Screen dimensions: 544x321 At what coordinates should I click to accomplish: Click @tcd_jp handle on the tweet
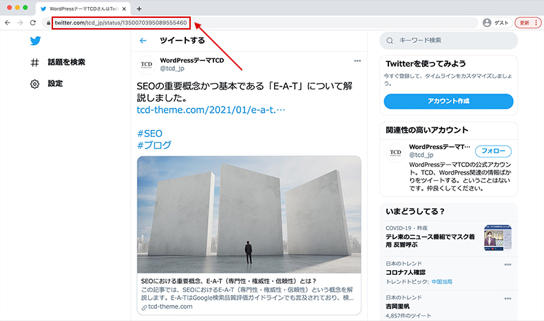pos(172,69)
